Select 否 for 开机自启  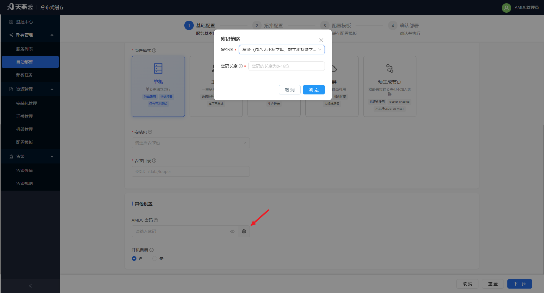(x=134, y=258)
